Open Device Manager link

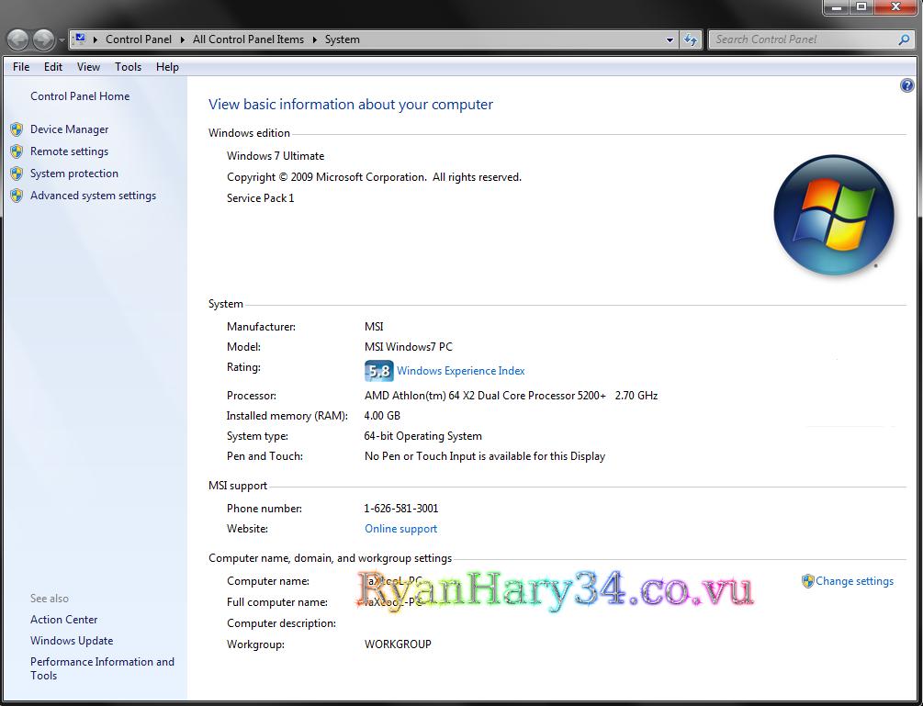click(x=70, y=129)
